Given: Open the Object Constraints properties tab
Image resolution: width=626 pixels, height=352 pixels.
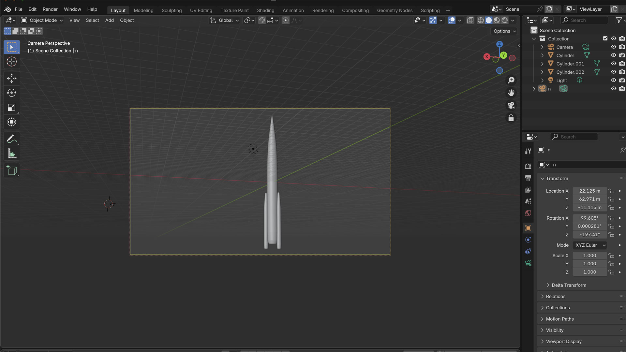Looking at the screenshot, I should [528, 251].
